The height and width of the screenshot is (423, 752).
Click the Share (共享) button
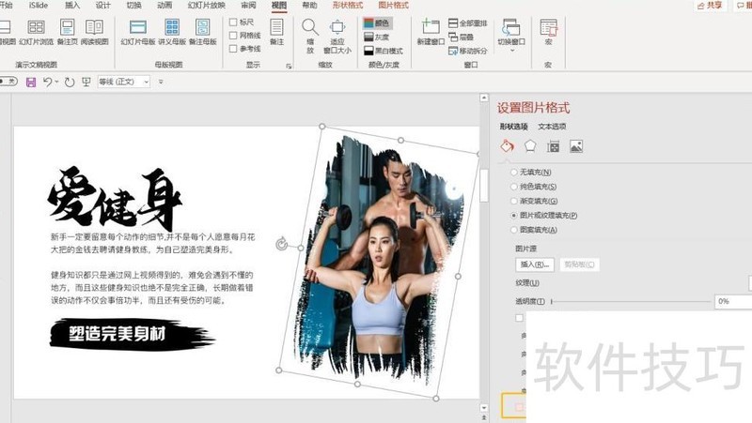(x=710, y=6)
